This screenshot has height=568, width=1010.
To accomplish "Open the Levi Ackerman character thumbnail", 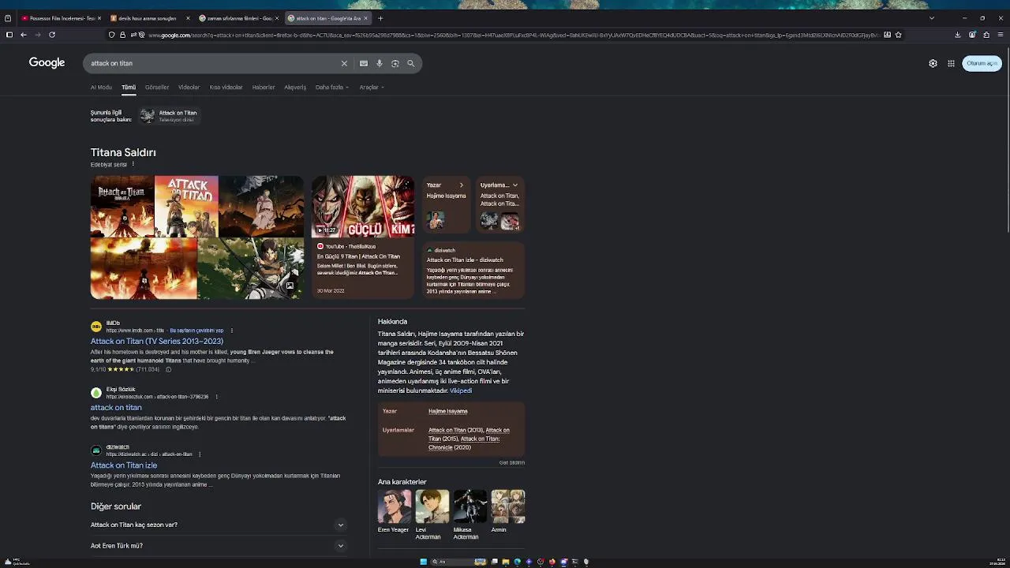I will tap(432, 506).
